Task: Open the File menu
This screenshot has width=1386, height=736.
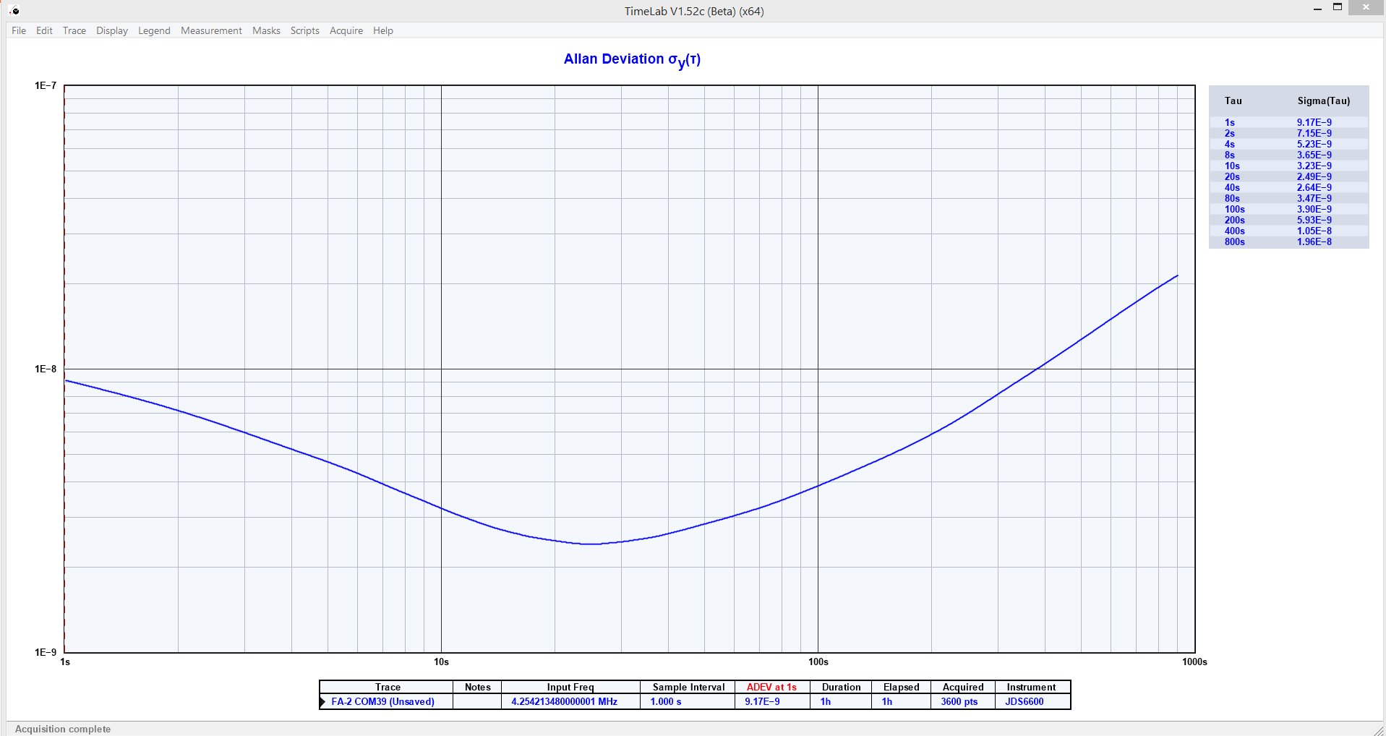Action: 19,30
